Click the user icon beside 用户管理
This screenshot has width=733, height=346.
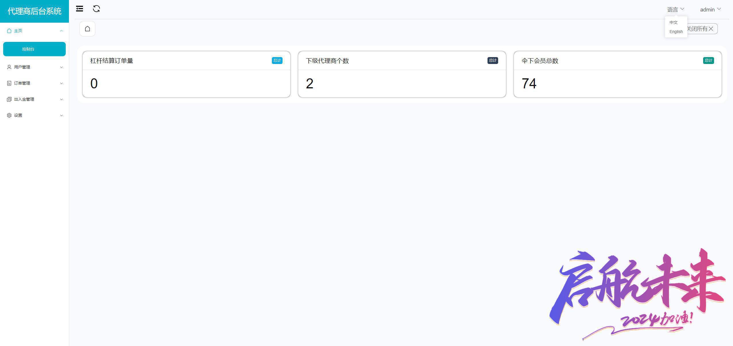(9, 67)
